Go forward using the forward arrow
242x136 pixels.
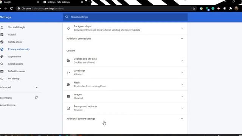coord(6,8)
